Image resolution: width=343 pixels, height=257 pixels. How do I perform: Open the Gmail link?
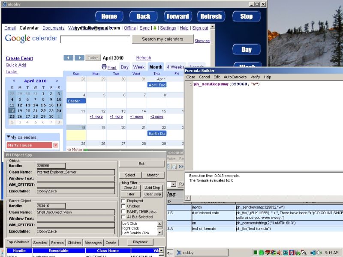[10, 28]
